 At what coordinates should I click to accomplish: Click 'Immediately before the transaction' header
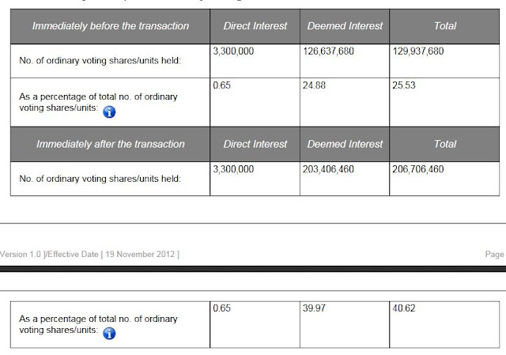click(x=111, y=26)
